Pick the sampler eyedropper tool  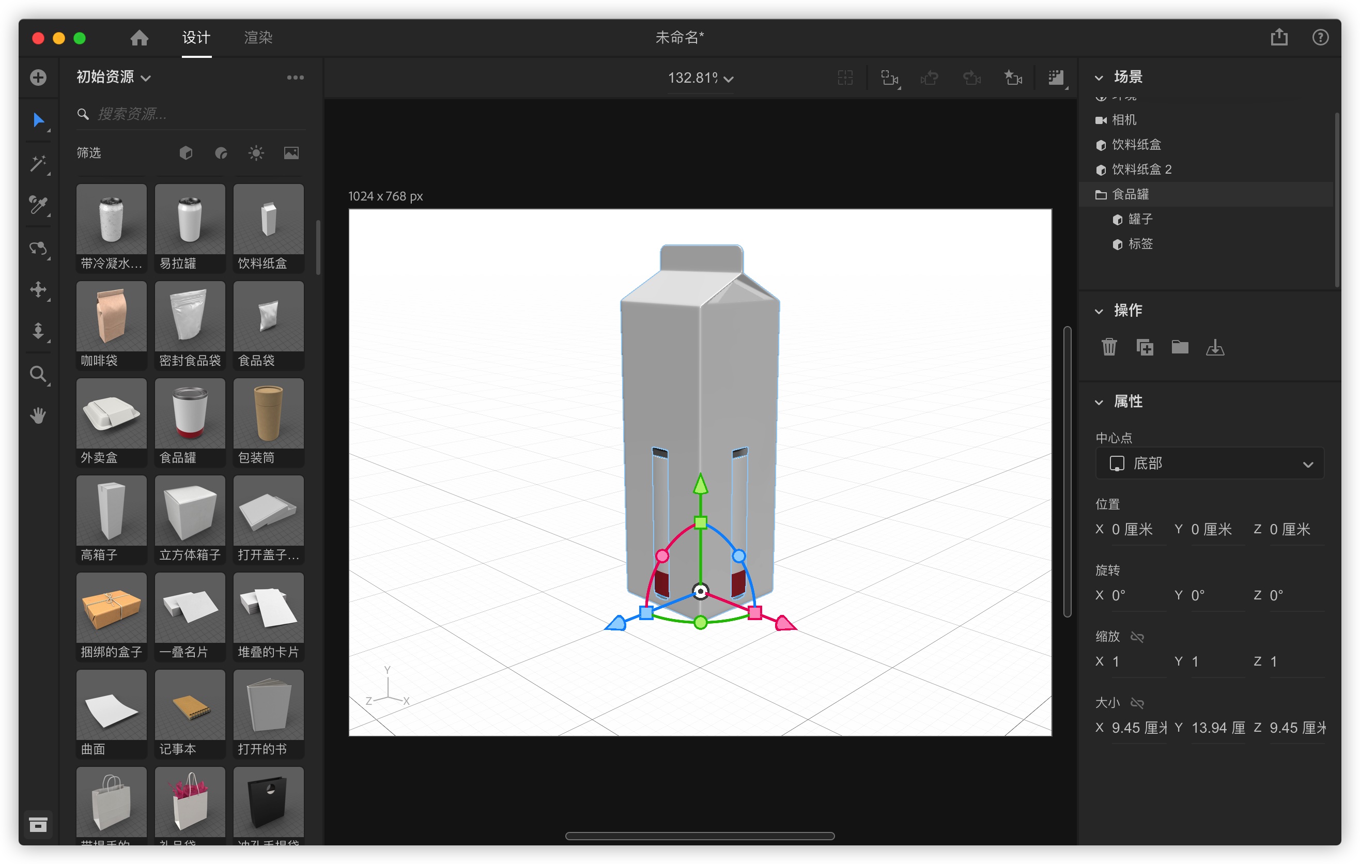[38, 205]
